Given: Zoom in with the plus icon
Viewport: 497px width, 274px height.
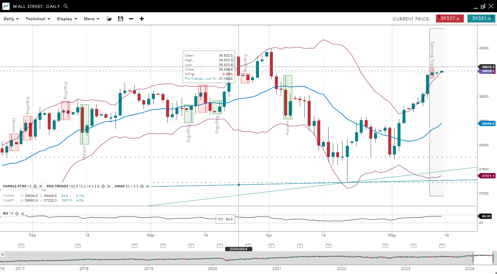Looking at the screenshot, I should pyautogui.click(x=142, y=19).
